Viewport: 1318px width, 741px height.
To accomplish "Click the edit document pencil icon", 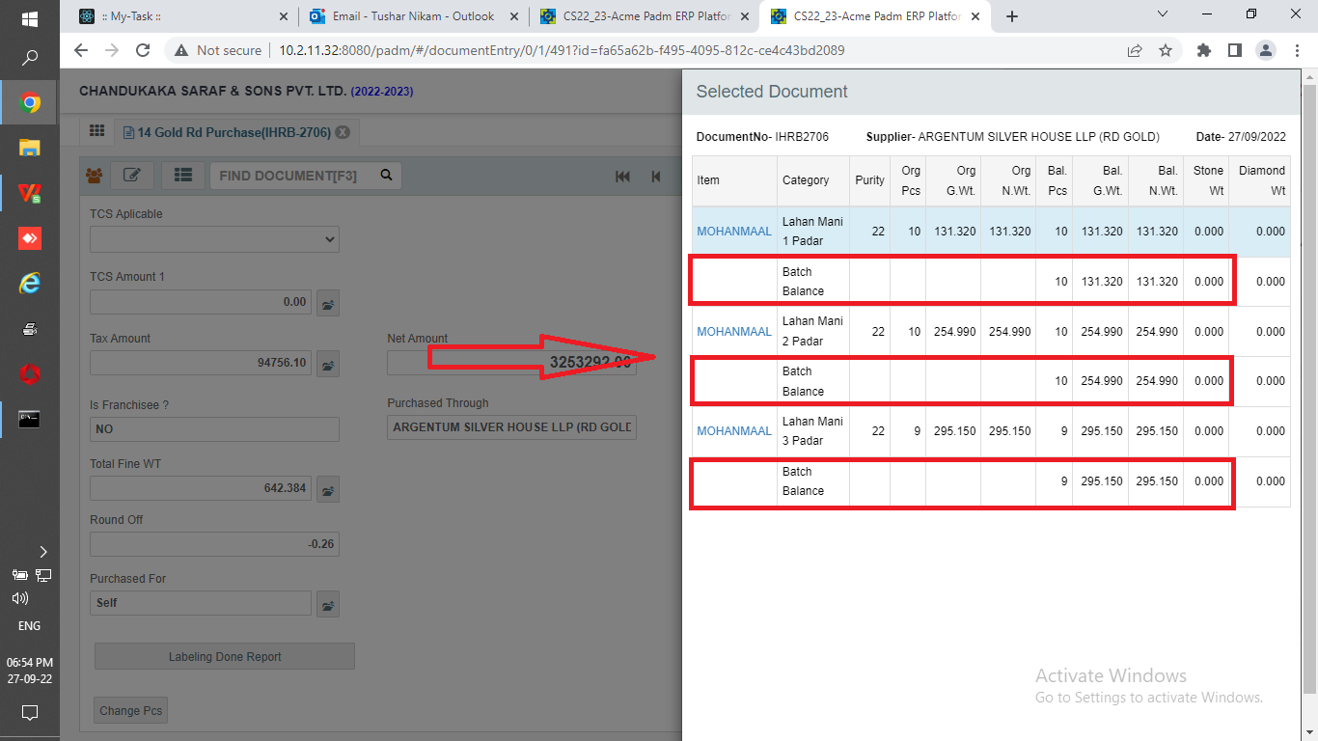I will pyautogui.click(x=132, y=176).
